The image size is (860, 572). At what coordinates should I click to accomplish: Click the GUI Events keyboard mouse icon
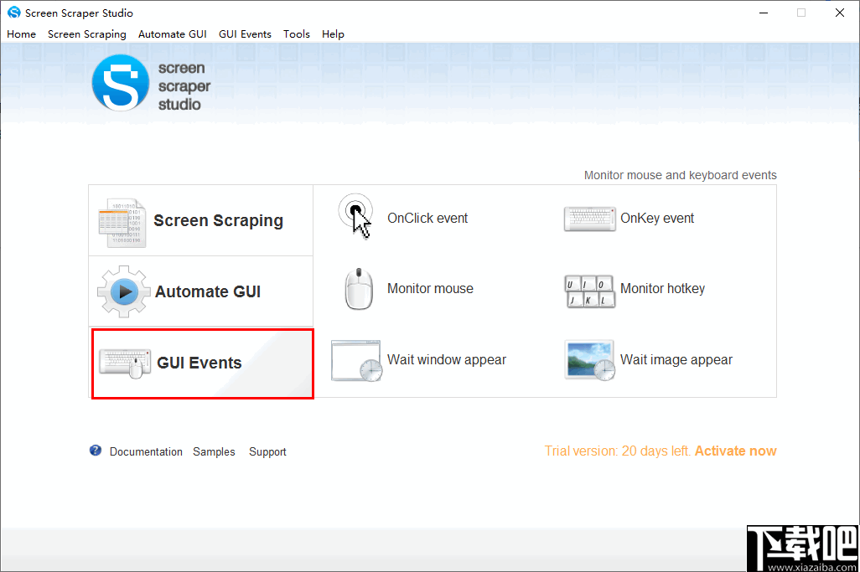(x=125, y=363)
